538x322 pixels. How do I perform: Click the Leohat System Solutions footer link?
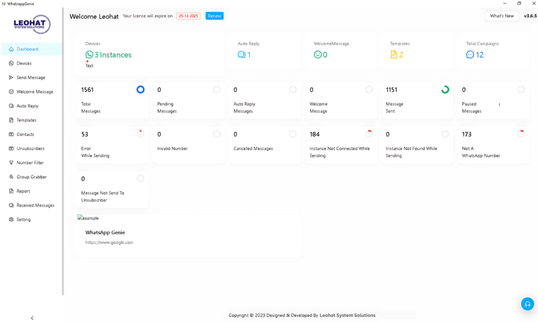[347, 315]
